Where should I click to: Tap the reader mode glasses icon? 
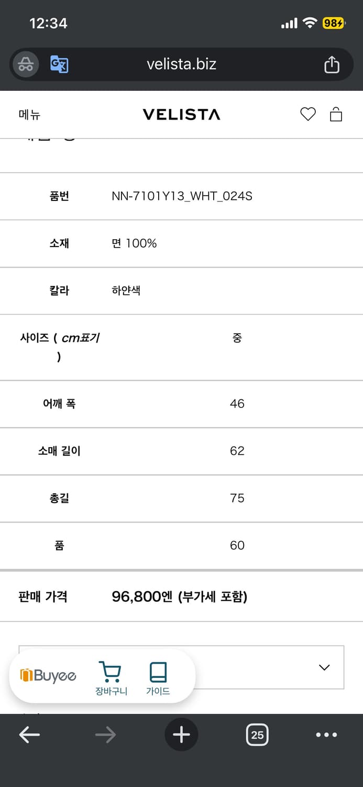point(25,64)
